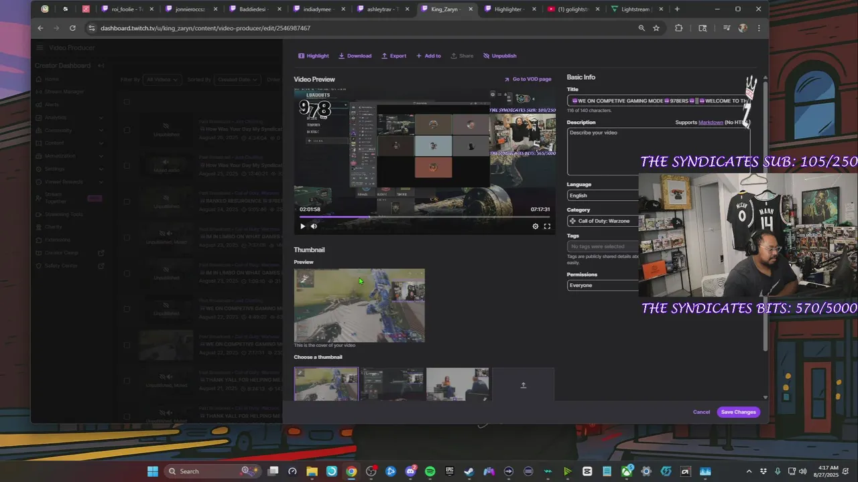Open the Go to VOD page link
Image resolution: width=858 pixels, height=482 pixels.
pyautogui.click(x=528, y=79)
